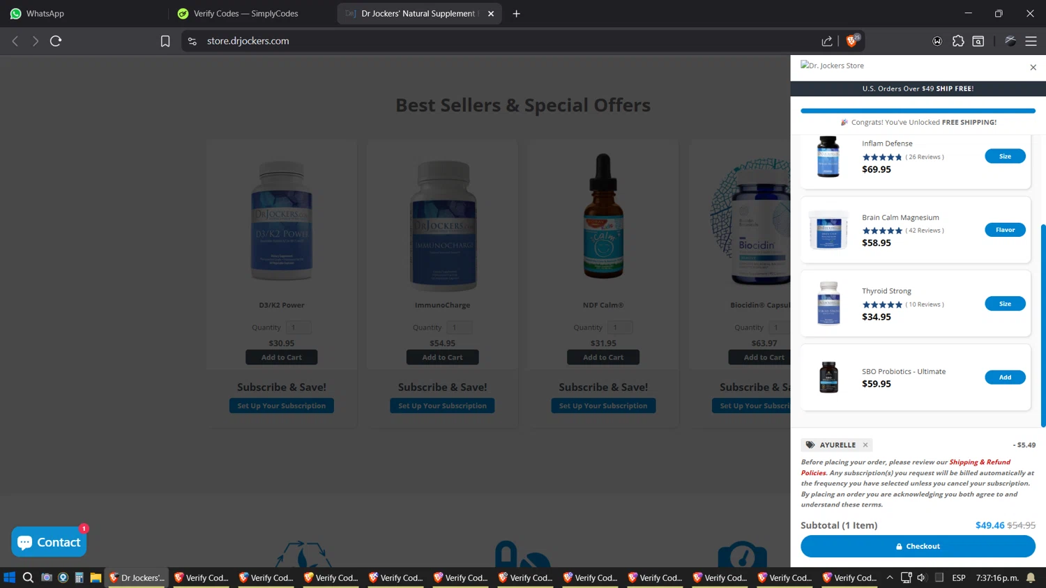Image resolution: width=1046 pixels, height=588 pixels.
Task: Open Windows taskbar search
Action: click(28, 578)
